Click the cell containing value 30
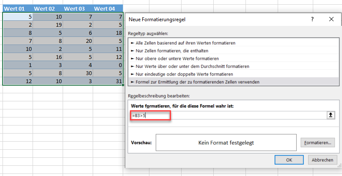Screen dimensions: 342x176 (x=78, y=73)
